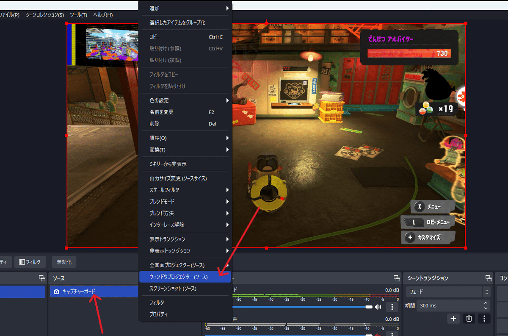Undock the シーントランジション panel

pos(489,278)
